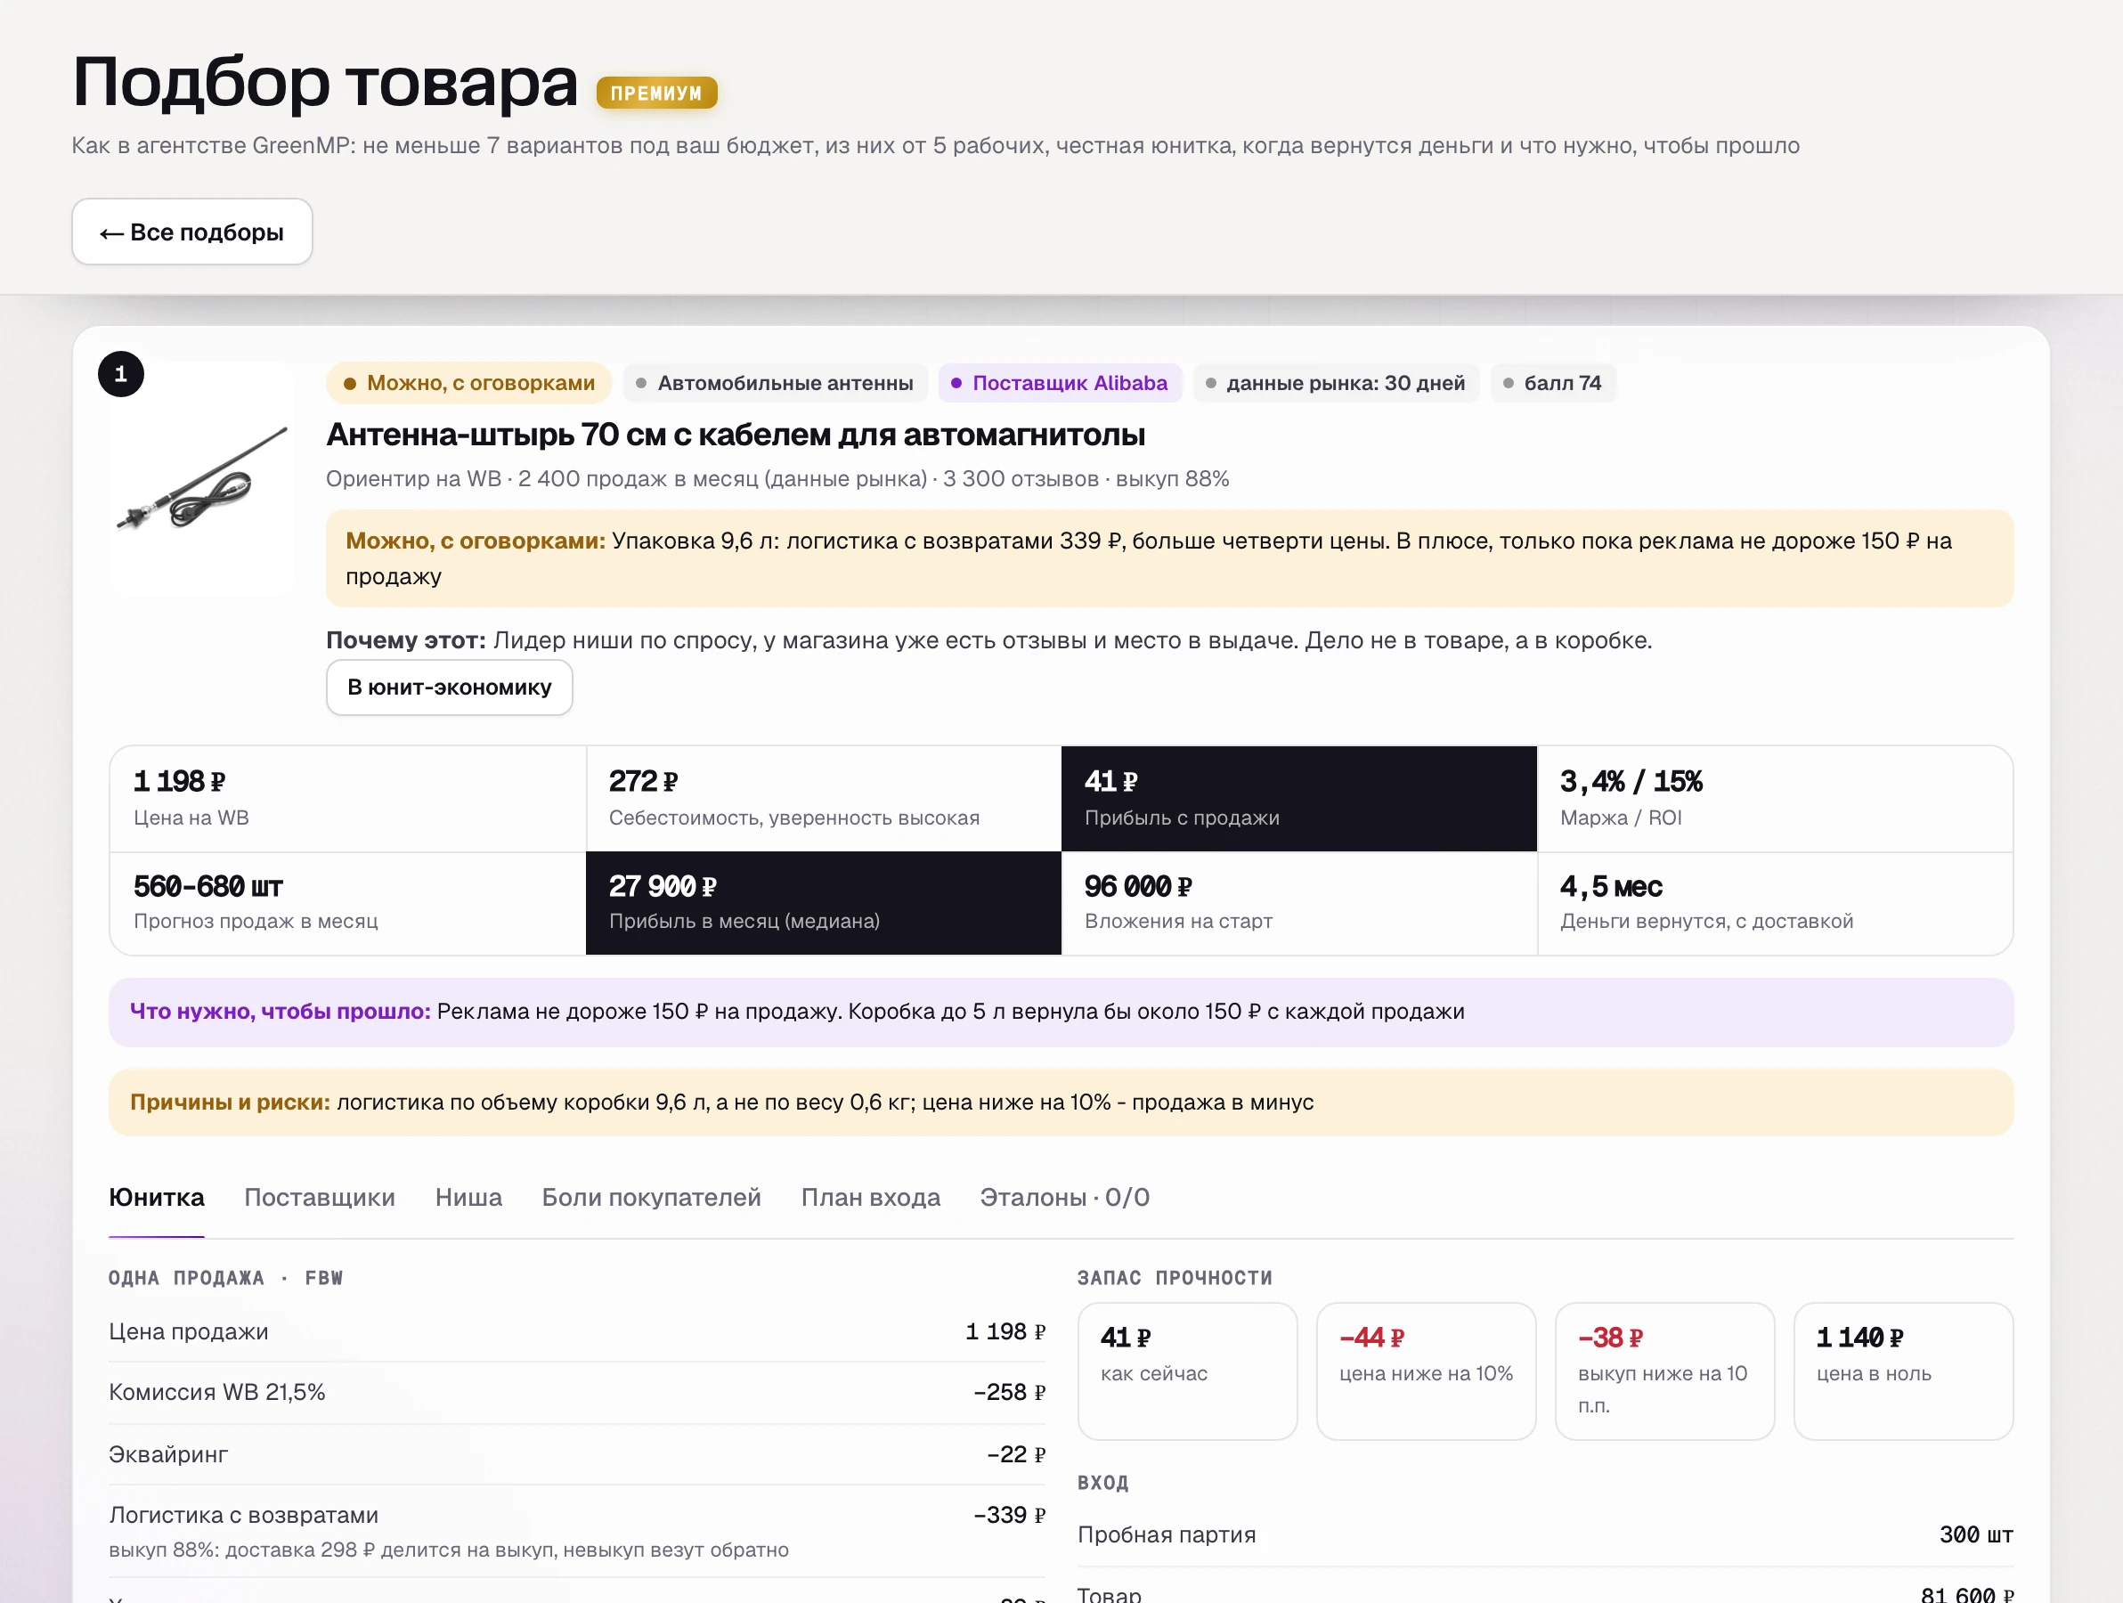Click the "1 198 ₽ Цена на WB" cell

click(x=347, y=799)
